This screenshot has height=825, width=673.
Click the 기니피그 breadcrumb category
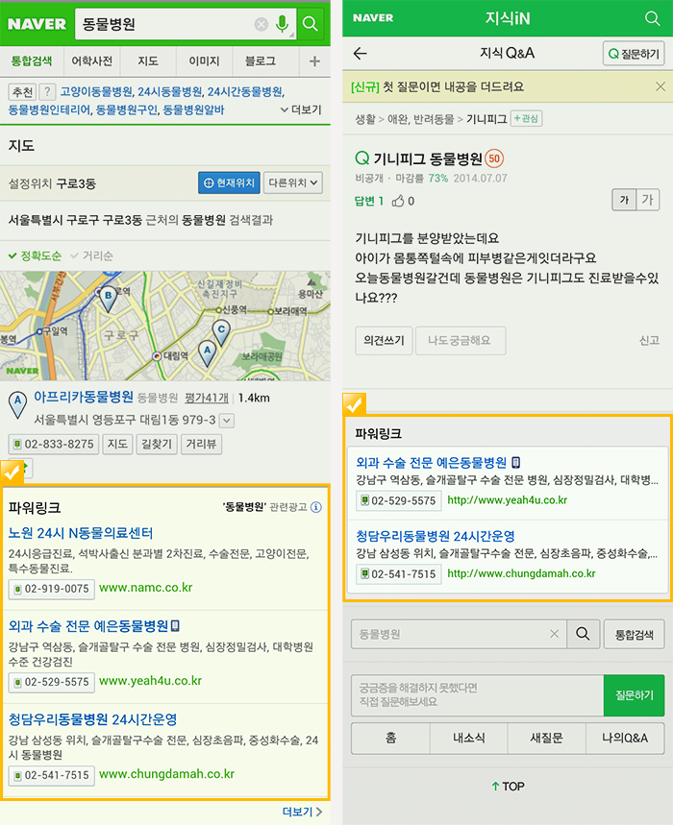click(x=486, y=119)
